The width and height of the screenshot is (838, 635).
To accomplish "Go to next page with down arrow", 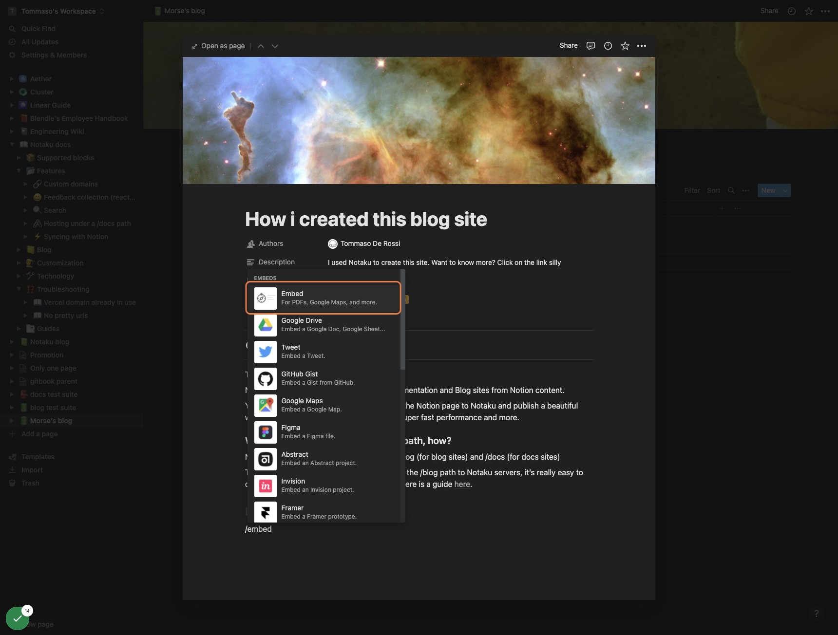I will pyautogui.click(x=275, y=46).
